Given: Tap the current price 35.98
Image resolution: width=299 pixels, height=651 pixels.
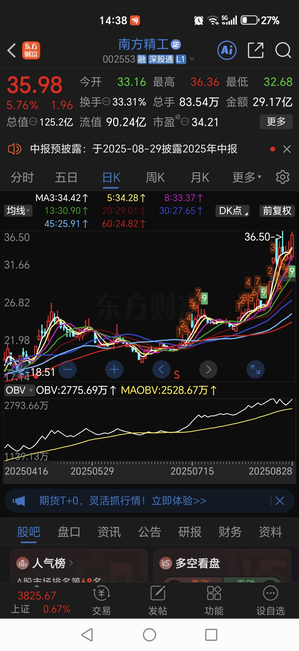Looking at the screenshot, I should 35,85.
